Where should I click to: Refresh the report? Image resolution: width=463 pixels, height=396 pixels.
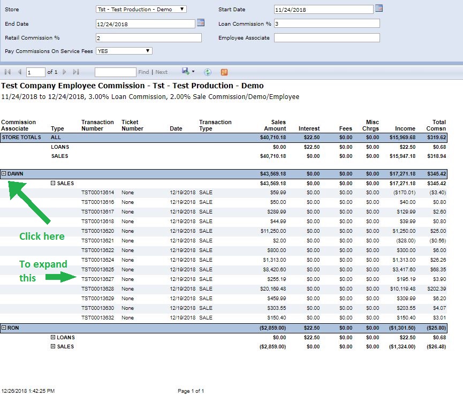point(208,72)
